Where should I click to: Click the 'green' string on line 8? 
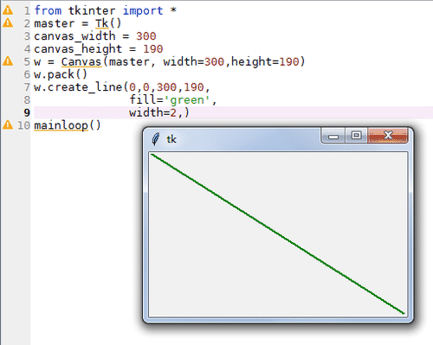tap(187, 100)
